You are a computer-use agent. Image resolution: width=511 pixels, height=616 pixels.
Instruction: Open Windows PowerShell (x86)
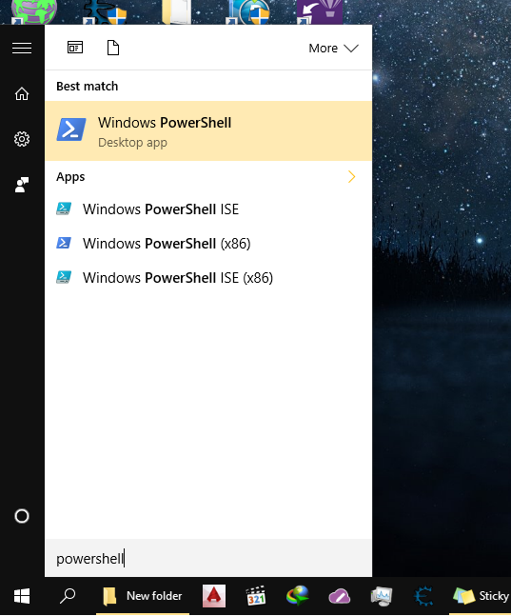point(208,244)
